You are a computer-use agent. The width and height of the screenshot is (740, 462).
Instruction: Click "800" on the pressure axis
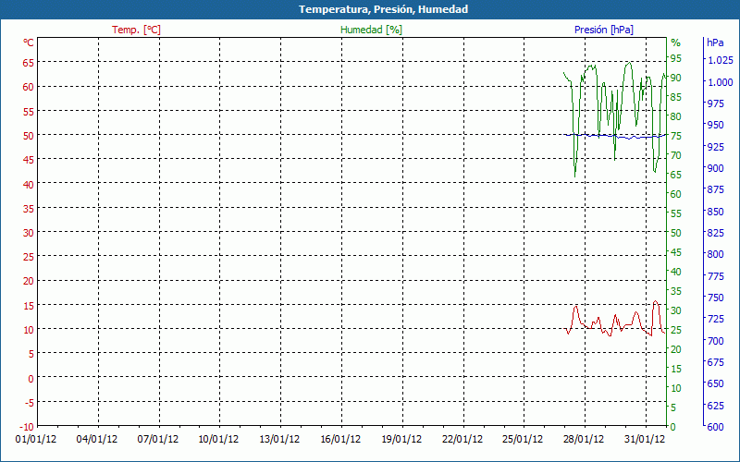click(715, 254)
